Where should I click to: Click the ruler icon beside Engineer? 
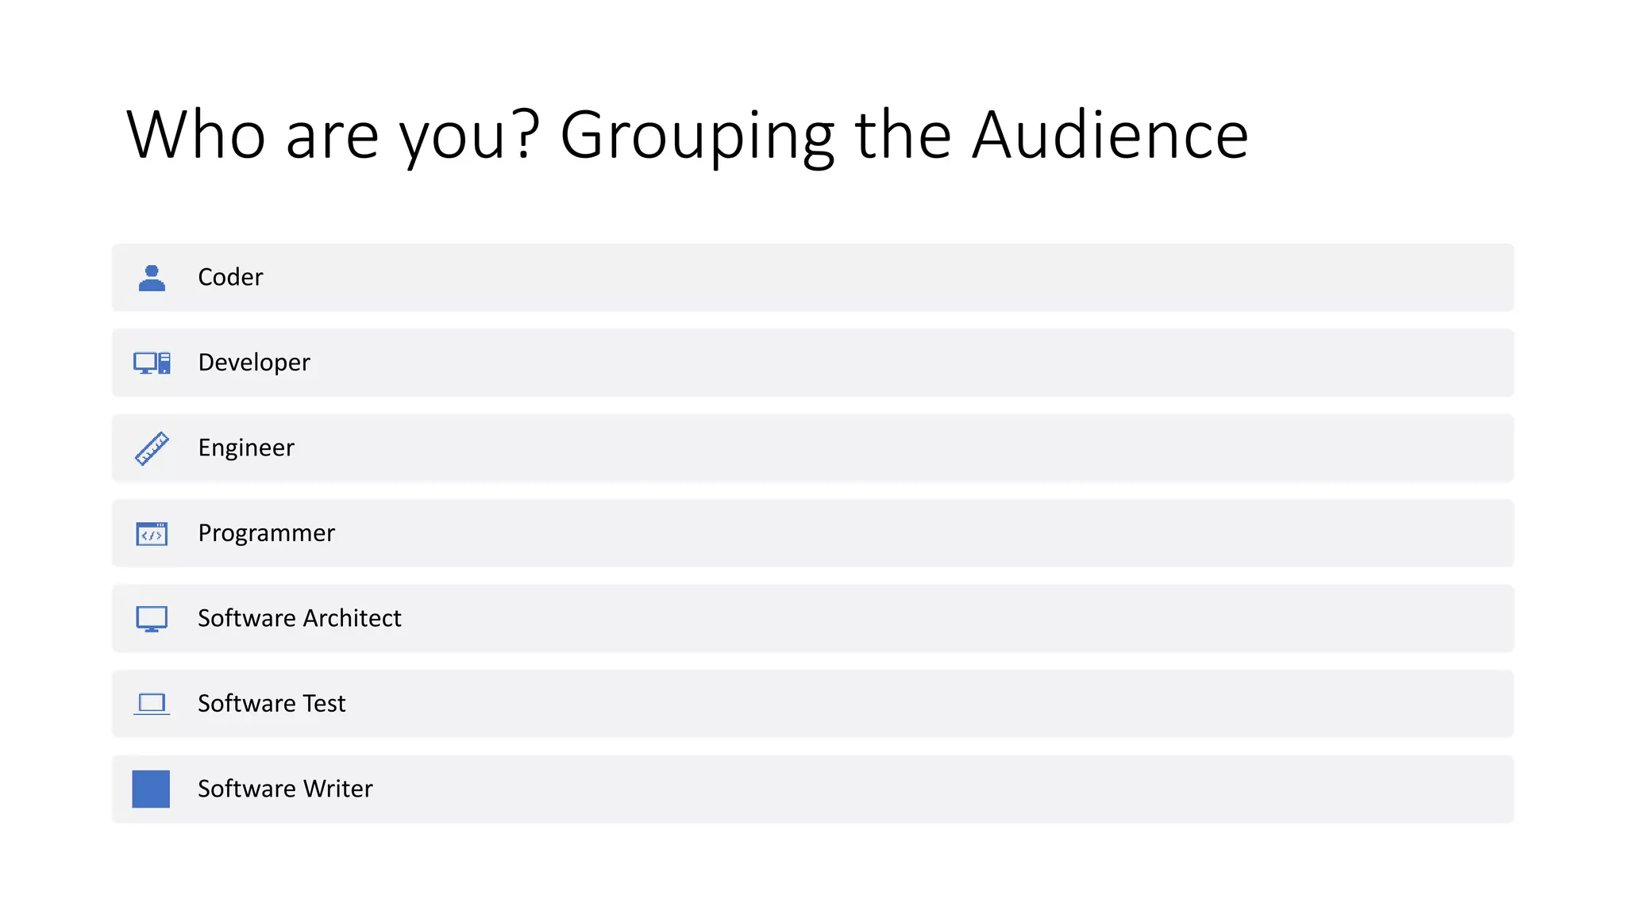tap(152, 448)
